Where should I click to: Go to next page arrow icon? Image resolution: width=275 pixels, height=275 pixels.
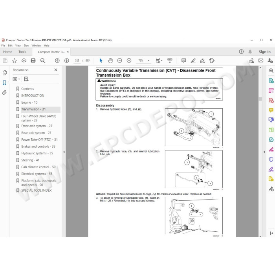pos(67,60)
